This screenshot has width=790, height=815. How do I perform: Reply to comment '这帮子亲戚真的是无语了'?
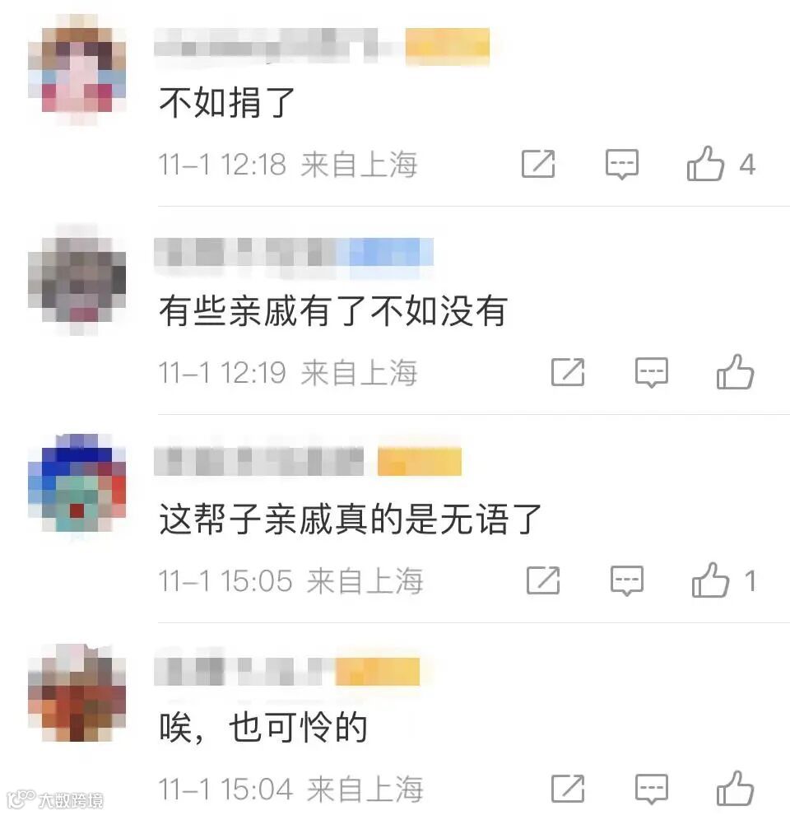tap(627, 580)
